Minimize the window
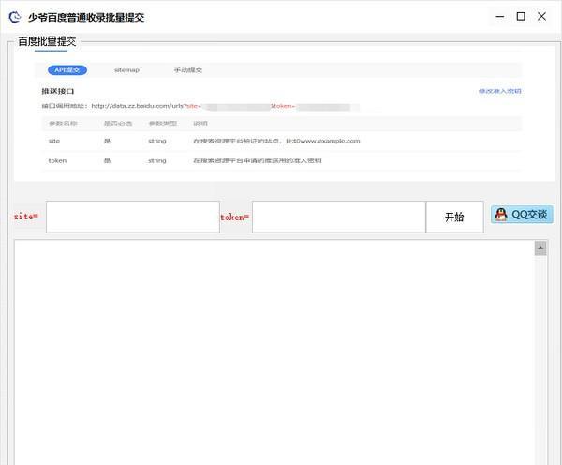 tap(500, 17)
